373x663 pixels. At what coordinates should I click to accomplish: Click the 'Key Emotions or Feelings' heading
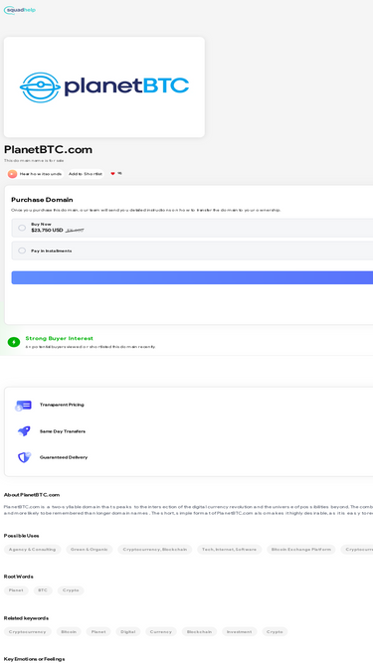pyautogui.click(x=34, y=659)
